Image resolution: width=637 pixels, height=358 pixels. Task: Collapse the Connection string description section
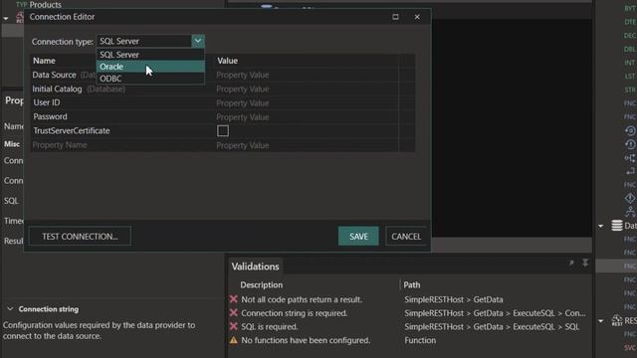point(10,309)
